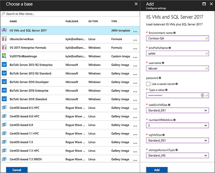Click the icon beside CentOS-based 6.5 HPC
215x173 pixels.
4,107
